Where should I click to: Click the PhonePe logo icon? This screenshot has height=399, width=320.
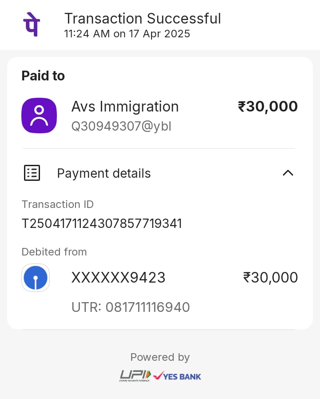[x=31, y=24]
